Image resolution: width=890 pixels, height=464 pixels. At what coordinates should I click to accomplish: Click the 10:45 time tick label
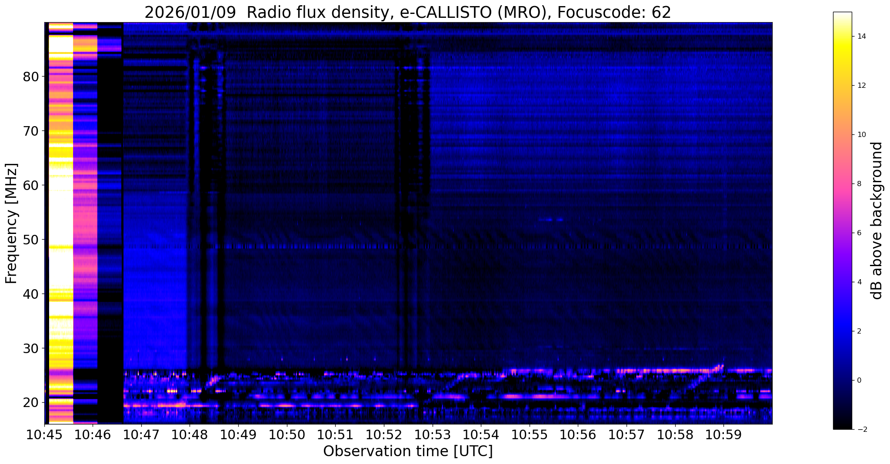[x=45, y=435]
